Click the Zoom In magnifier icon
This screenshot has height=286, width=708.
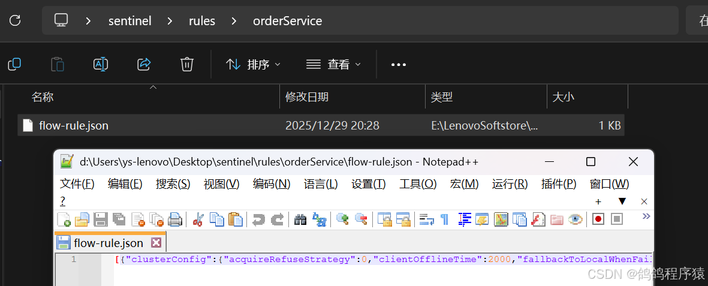tap(343, 219)
